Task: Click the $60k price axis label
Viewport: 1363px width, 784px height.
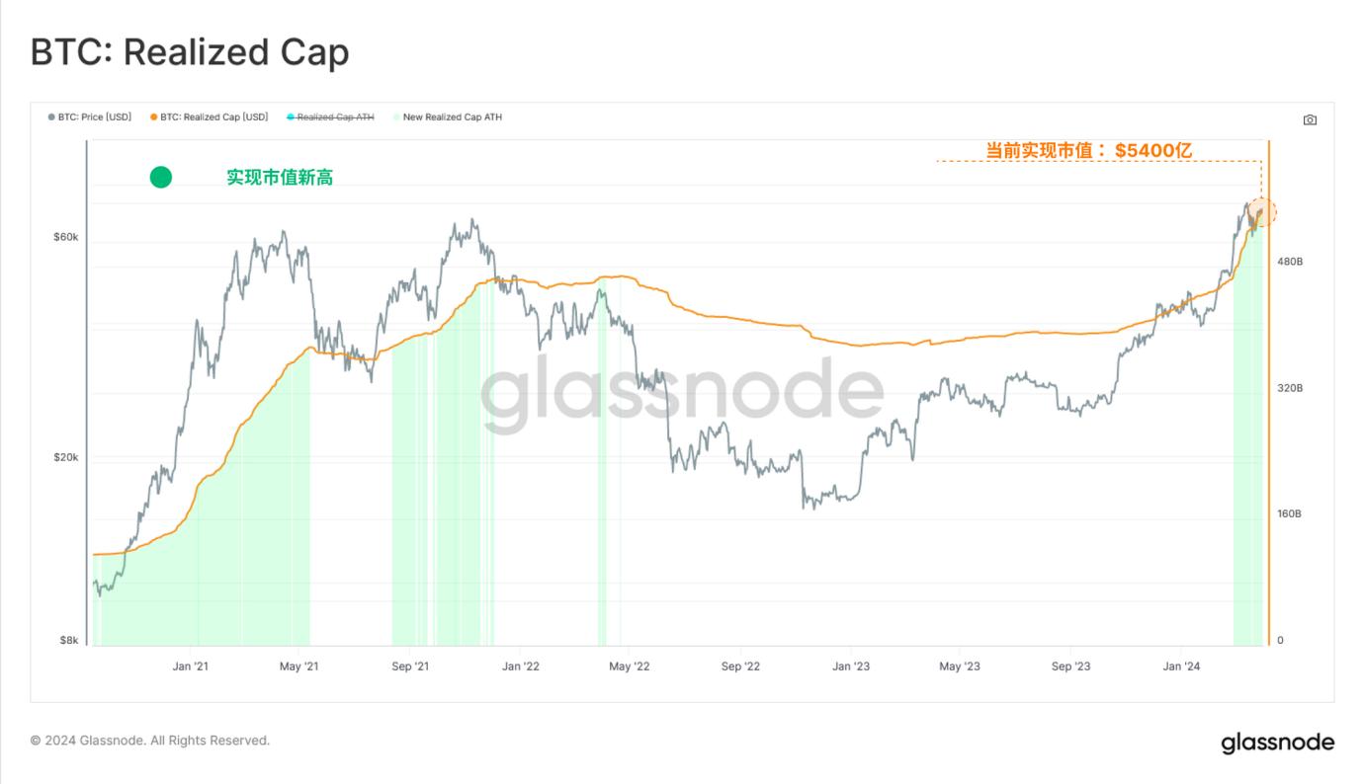Action: (x=65, y=237)
